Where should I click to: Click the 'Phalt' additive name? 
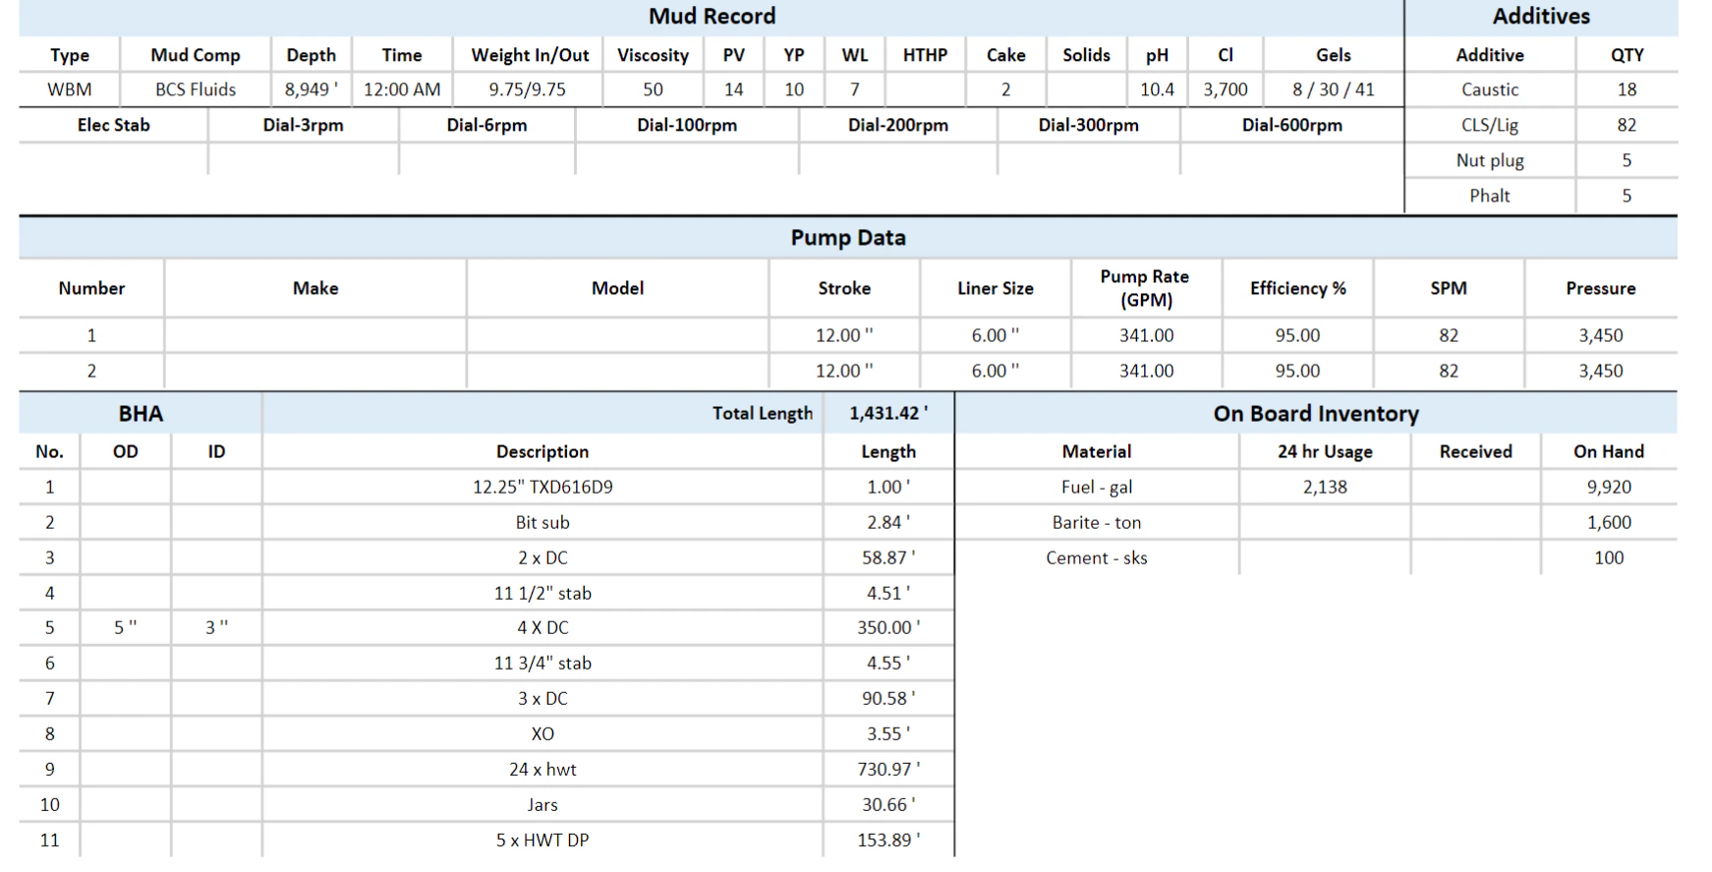(x=1490, y=196)
